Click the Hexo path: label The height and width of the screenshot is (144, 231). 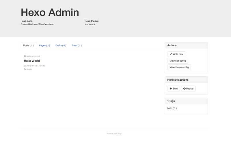pyautogui.click(x=27, y=21)
